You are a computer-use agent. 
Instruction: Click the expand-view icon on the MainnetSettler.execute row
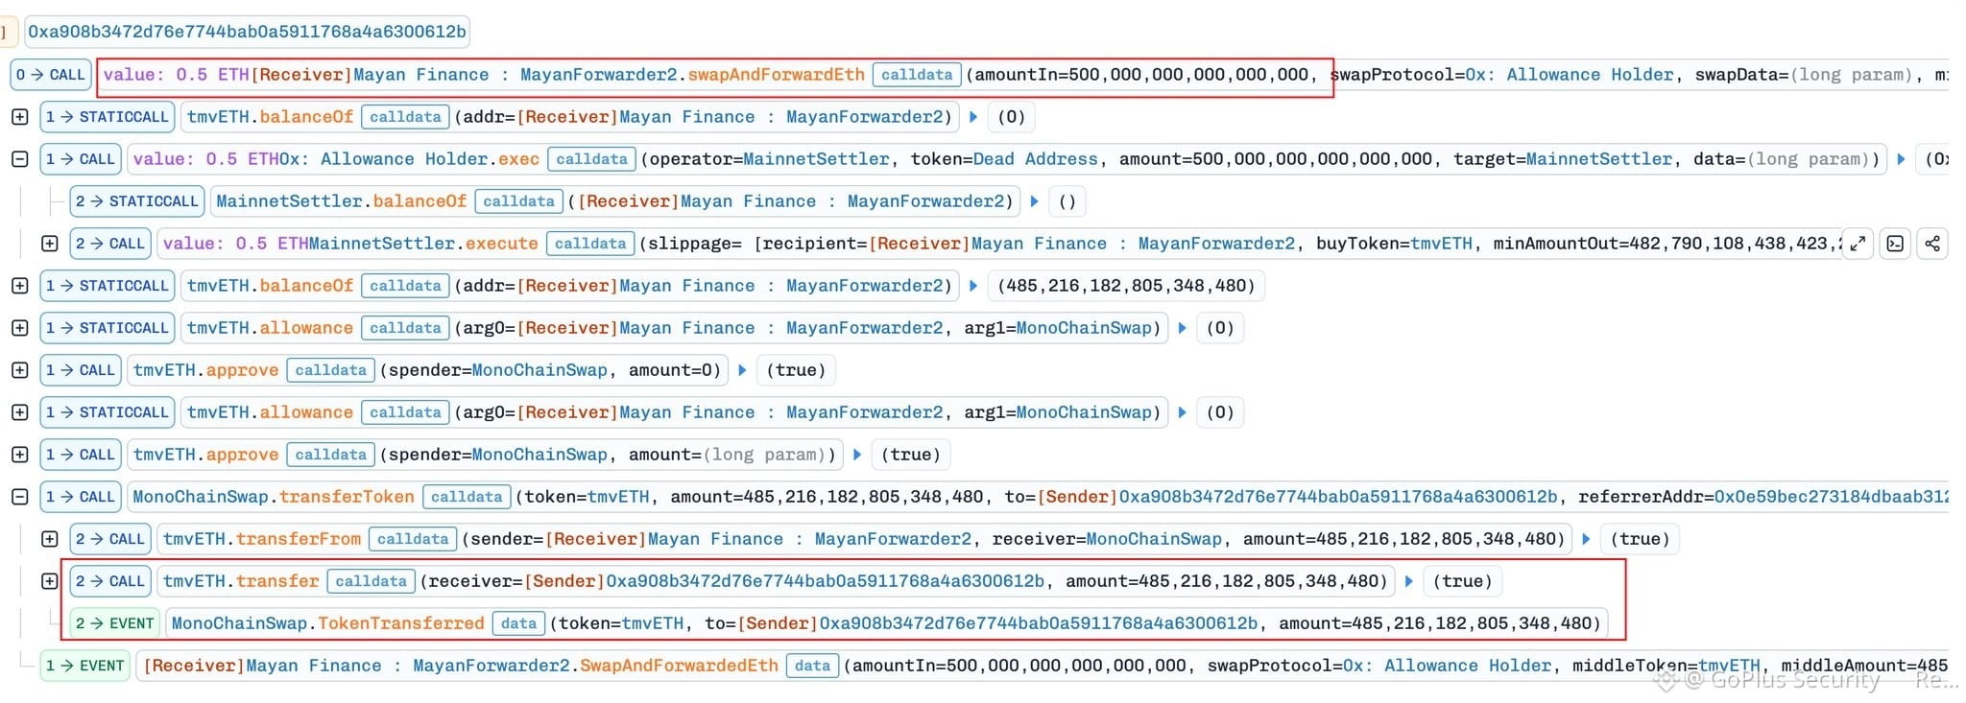[1858, 244]
